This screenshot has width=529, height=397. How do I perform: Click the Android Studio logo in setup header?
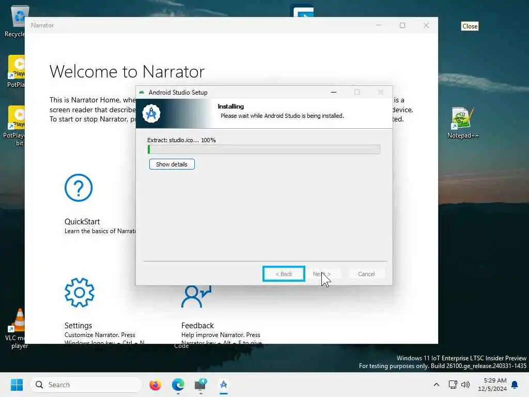(x=151, y=113)
